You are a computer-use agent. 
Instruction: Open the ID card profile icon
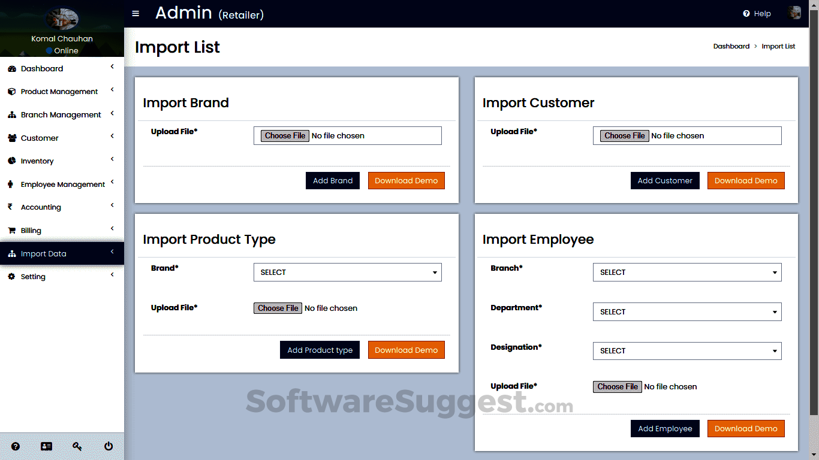(x=46, y=446)
